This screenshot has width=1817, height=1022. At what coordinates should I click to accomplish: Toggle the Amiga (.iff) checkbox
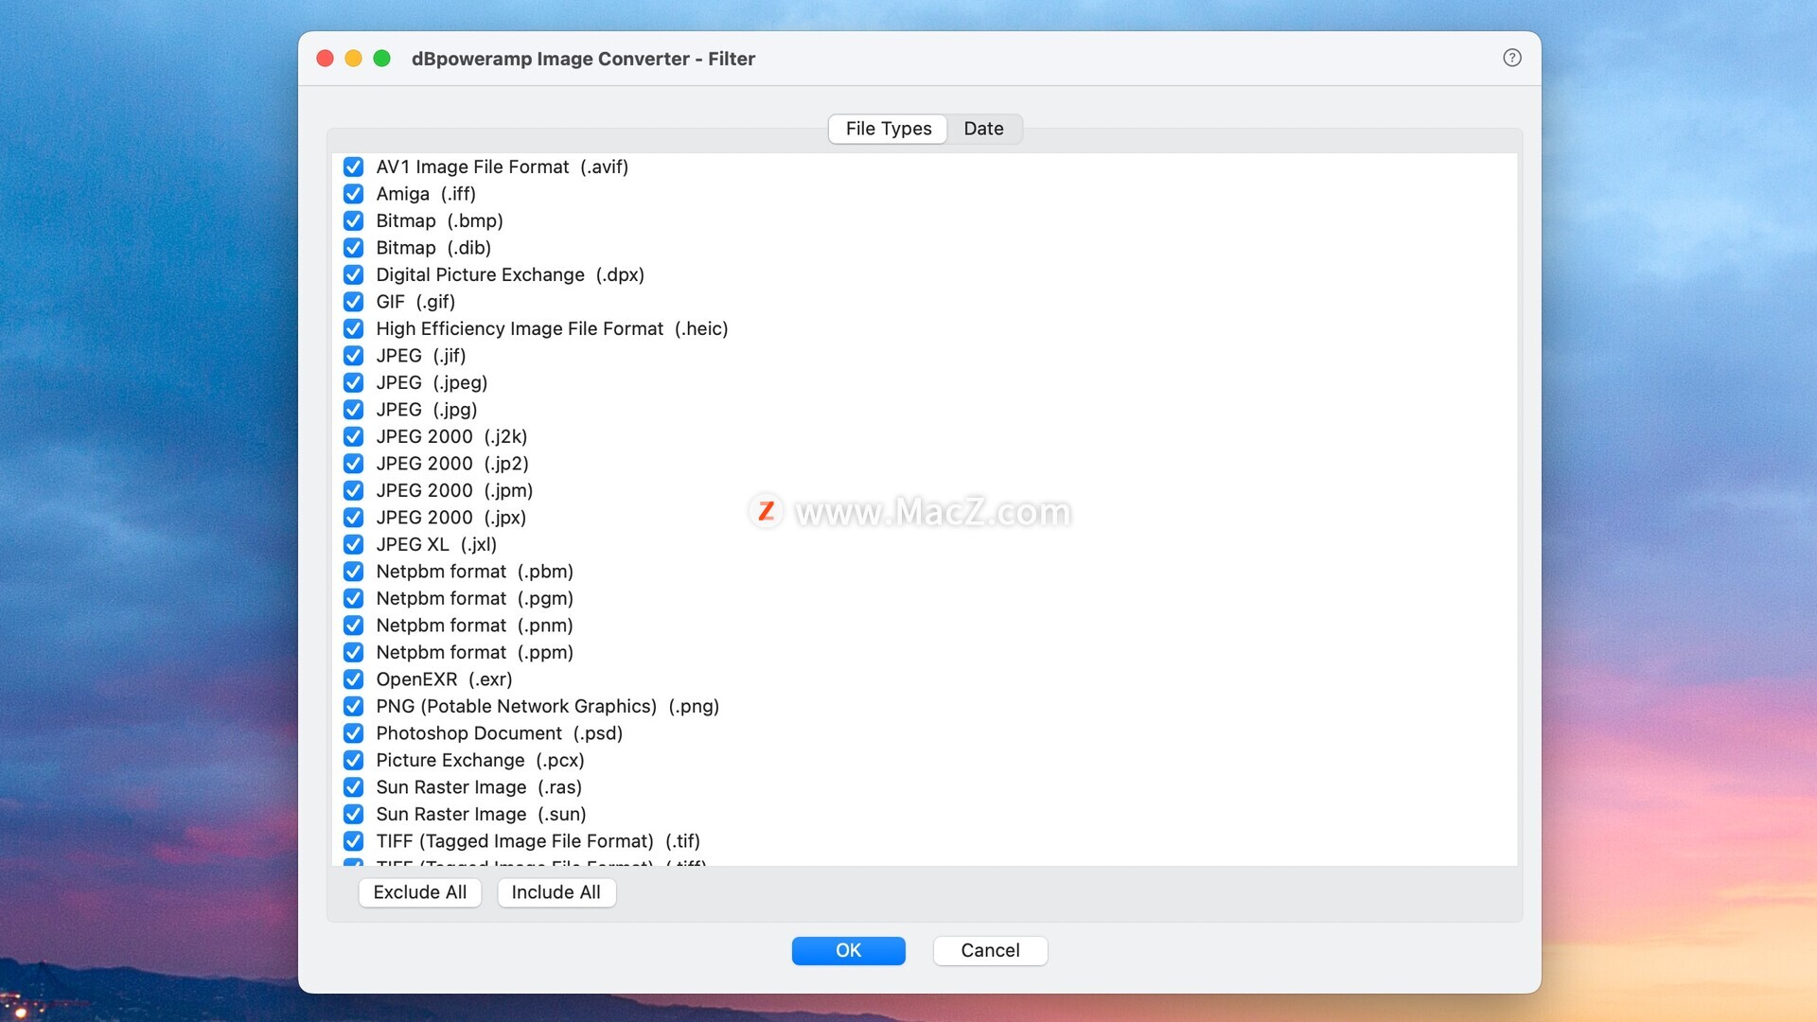coord(353,194)
